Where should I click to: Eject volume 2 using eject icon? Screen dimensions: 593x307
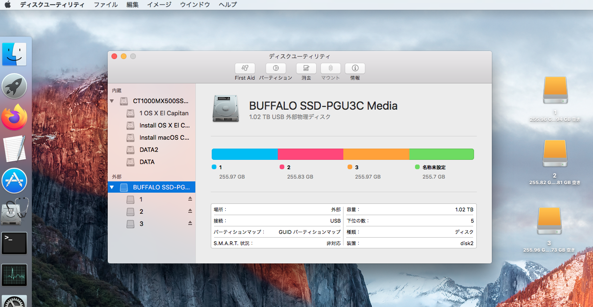[190, 211]
